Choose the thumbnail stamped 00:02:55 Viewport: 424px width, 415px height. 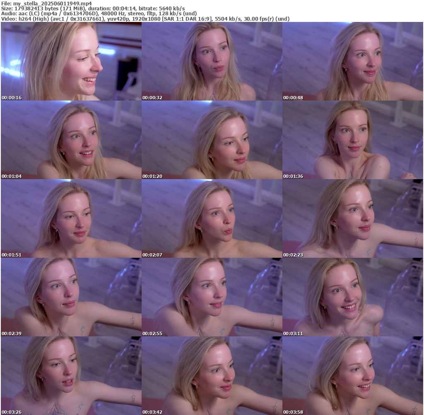(212, 297)
